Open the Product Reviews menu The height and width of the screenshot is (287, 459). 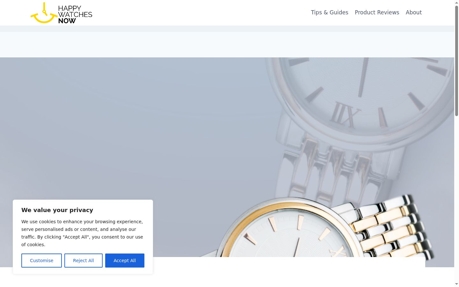pos(377,12)
